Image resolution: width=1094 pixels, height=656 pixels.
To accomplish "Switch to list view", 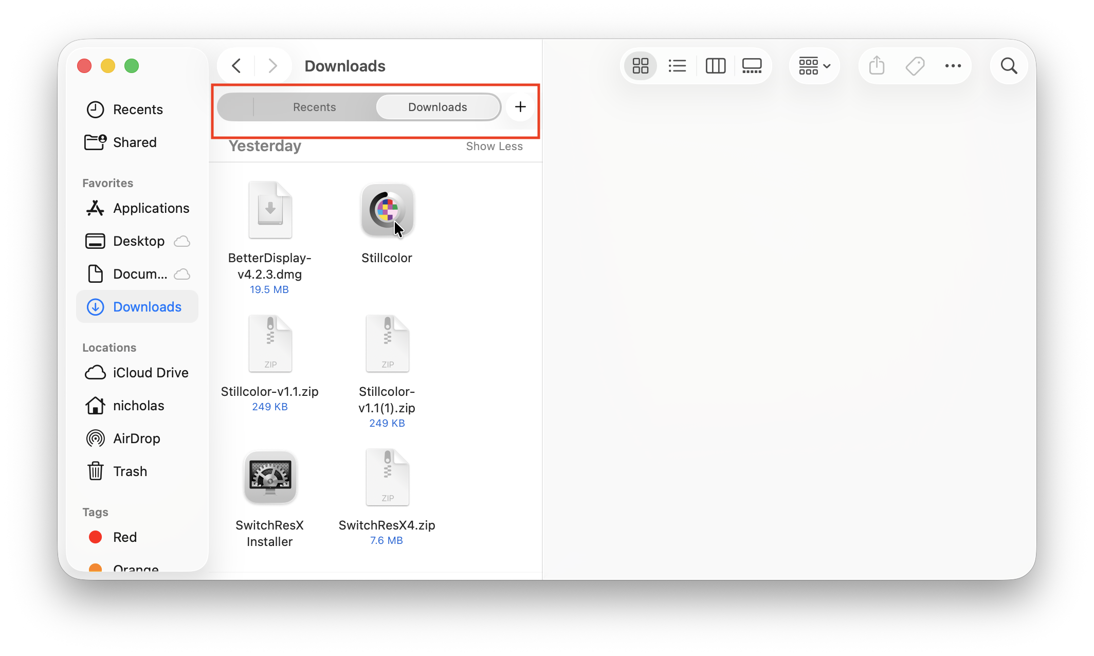I will click(x=677, y=66).
